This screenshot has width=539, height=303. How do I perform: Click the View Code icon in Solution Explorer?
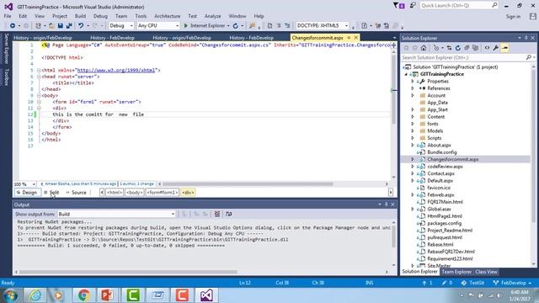click(x=487, y=48)
